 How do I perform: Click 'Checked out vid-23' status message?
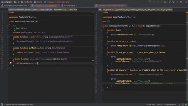(x=19, y=105)
